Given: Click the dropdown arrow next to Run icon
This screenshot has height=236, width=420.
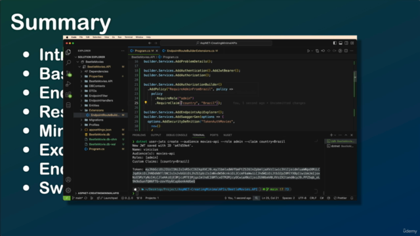Looking at the screenshot, I should point(312,51).
